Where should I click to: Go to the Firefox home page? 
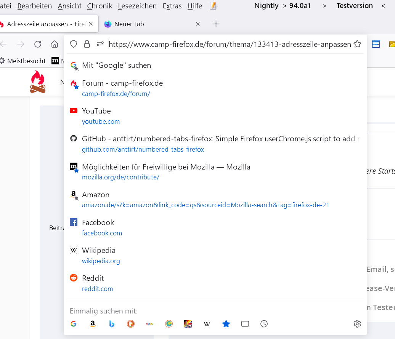55,44
